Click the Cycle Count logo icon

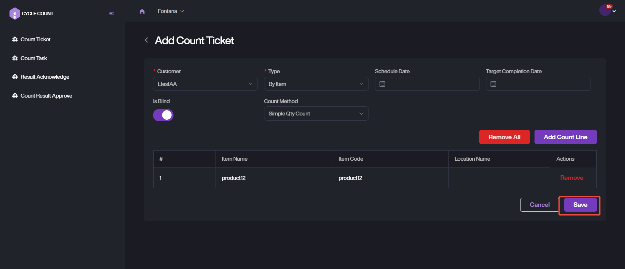tap(15, 13)
